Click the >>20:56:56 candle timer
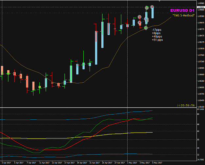 pyautogui.click(x=186, y=105)
